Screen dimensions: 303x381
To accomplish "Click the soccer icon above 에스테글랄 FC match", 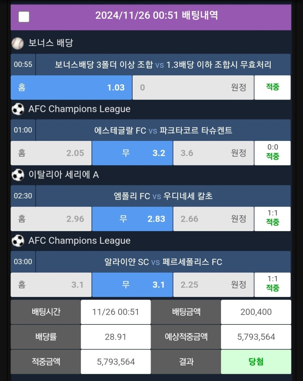I will coord(18,109).
